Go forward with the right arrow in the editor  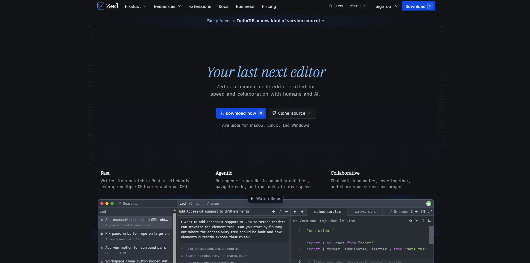(x=302, y=212)
